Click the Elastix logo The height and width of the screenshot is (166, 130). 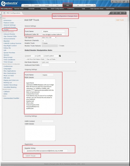[9, 4]
